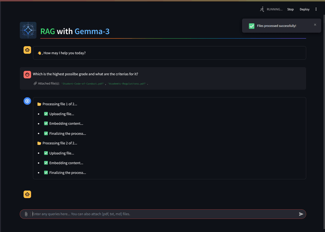Click second file's Uploading file checkmark

[x=46, y=153]
